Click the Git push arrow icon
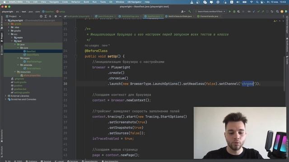The height and width of the screenshot is (162, 289). pyautogui.click(x=263, y=12)
